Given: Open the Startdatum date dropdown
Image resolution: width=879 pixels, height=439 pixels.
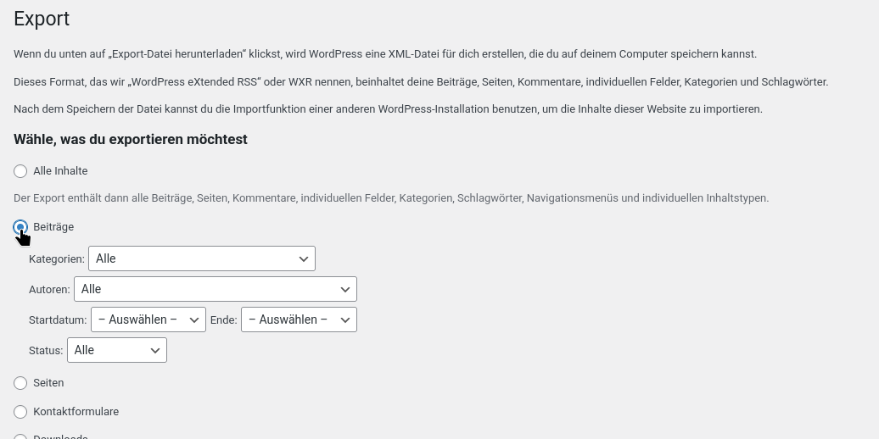Looking at the screenshot, I should (148, 320).
